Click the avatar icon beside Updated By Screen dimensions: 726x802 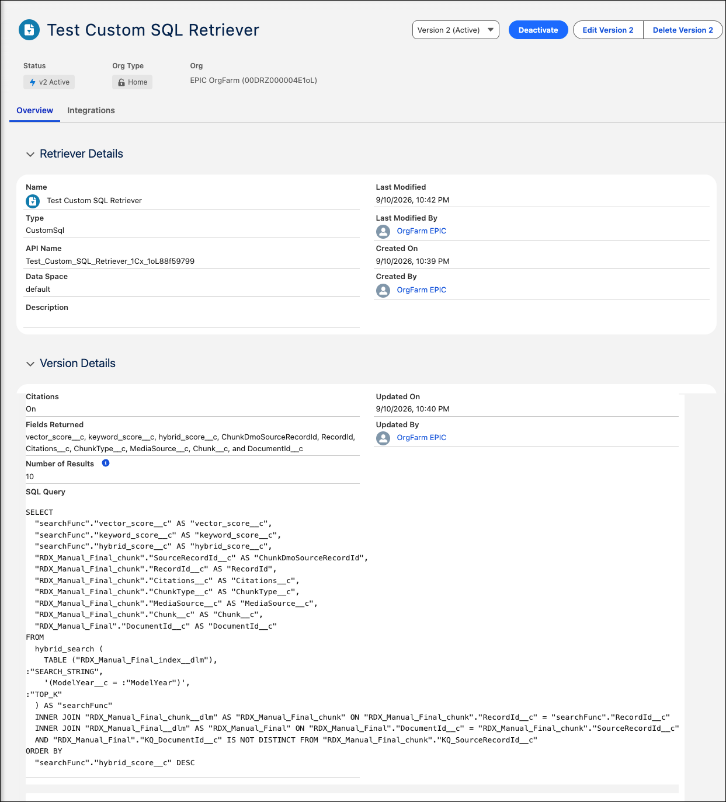pos(383,438)
